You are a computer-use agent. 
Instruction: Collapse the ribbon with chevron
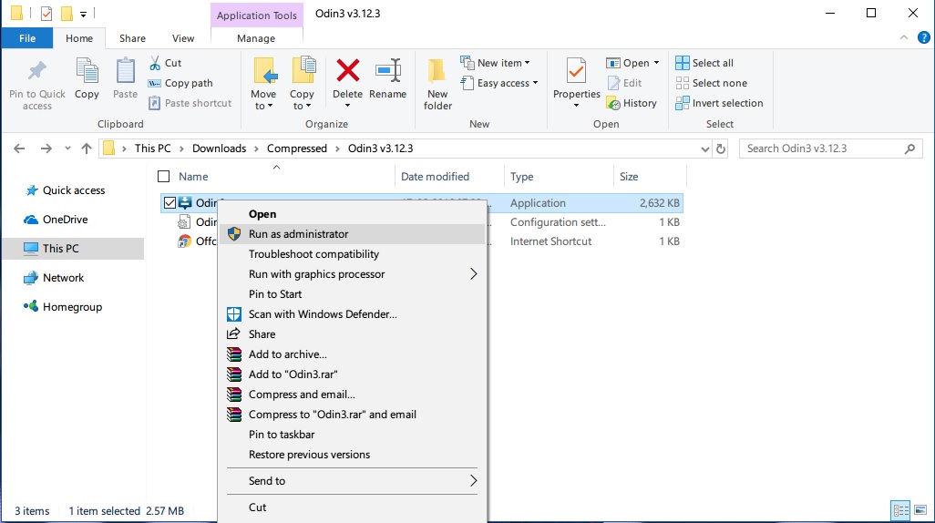point(904,37)
